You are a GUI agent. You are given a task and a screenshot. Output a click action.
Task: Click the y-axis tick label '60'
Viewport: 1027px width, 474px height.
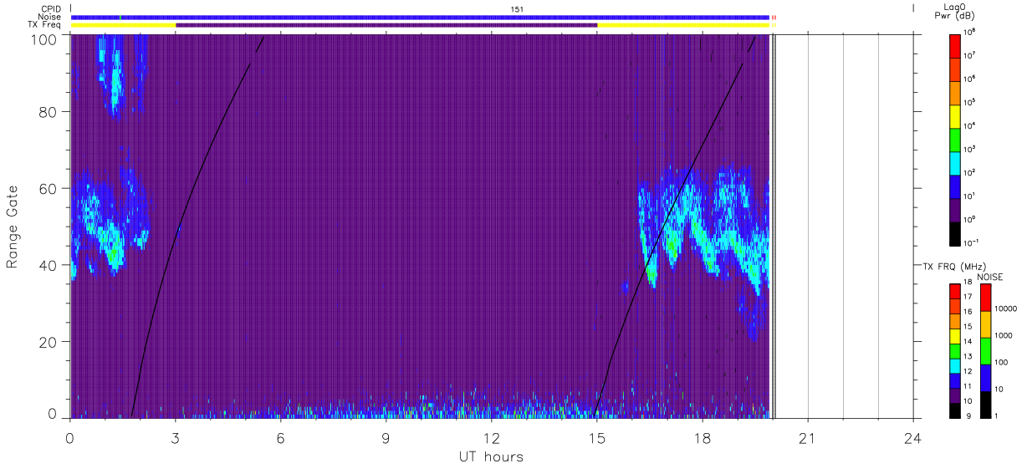49,188
